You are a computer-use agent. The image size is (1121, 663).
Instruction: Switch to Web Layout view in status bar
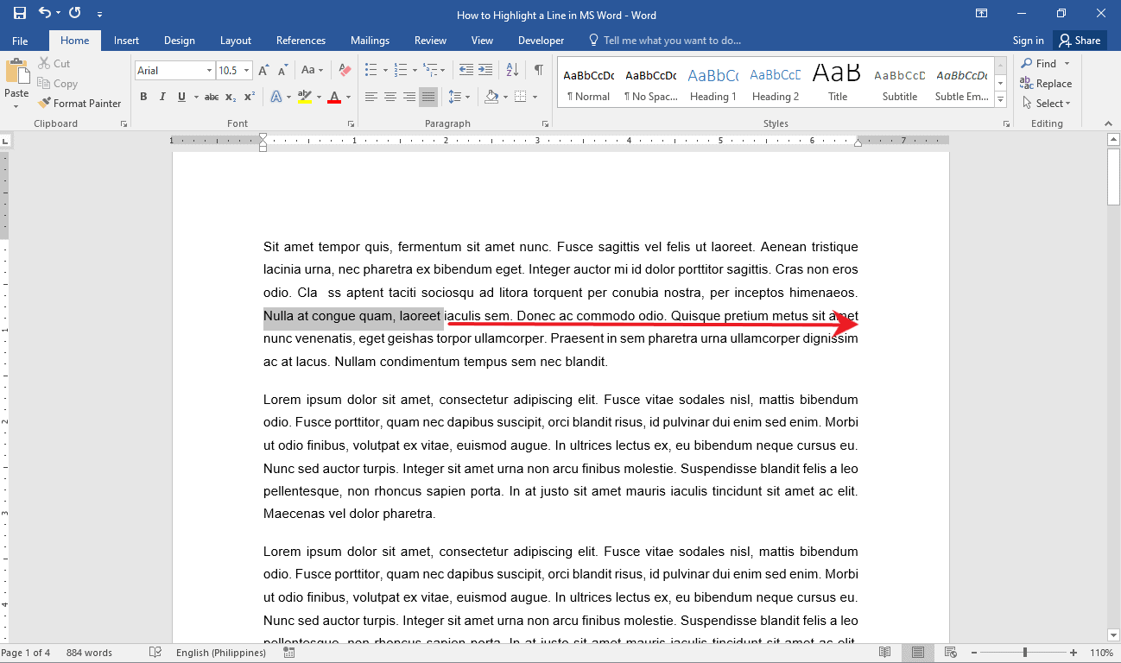[x=950, y=652]
